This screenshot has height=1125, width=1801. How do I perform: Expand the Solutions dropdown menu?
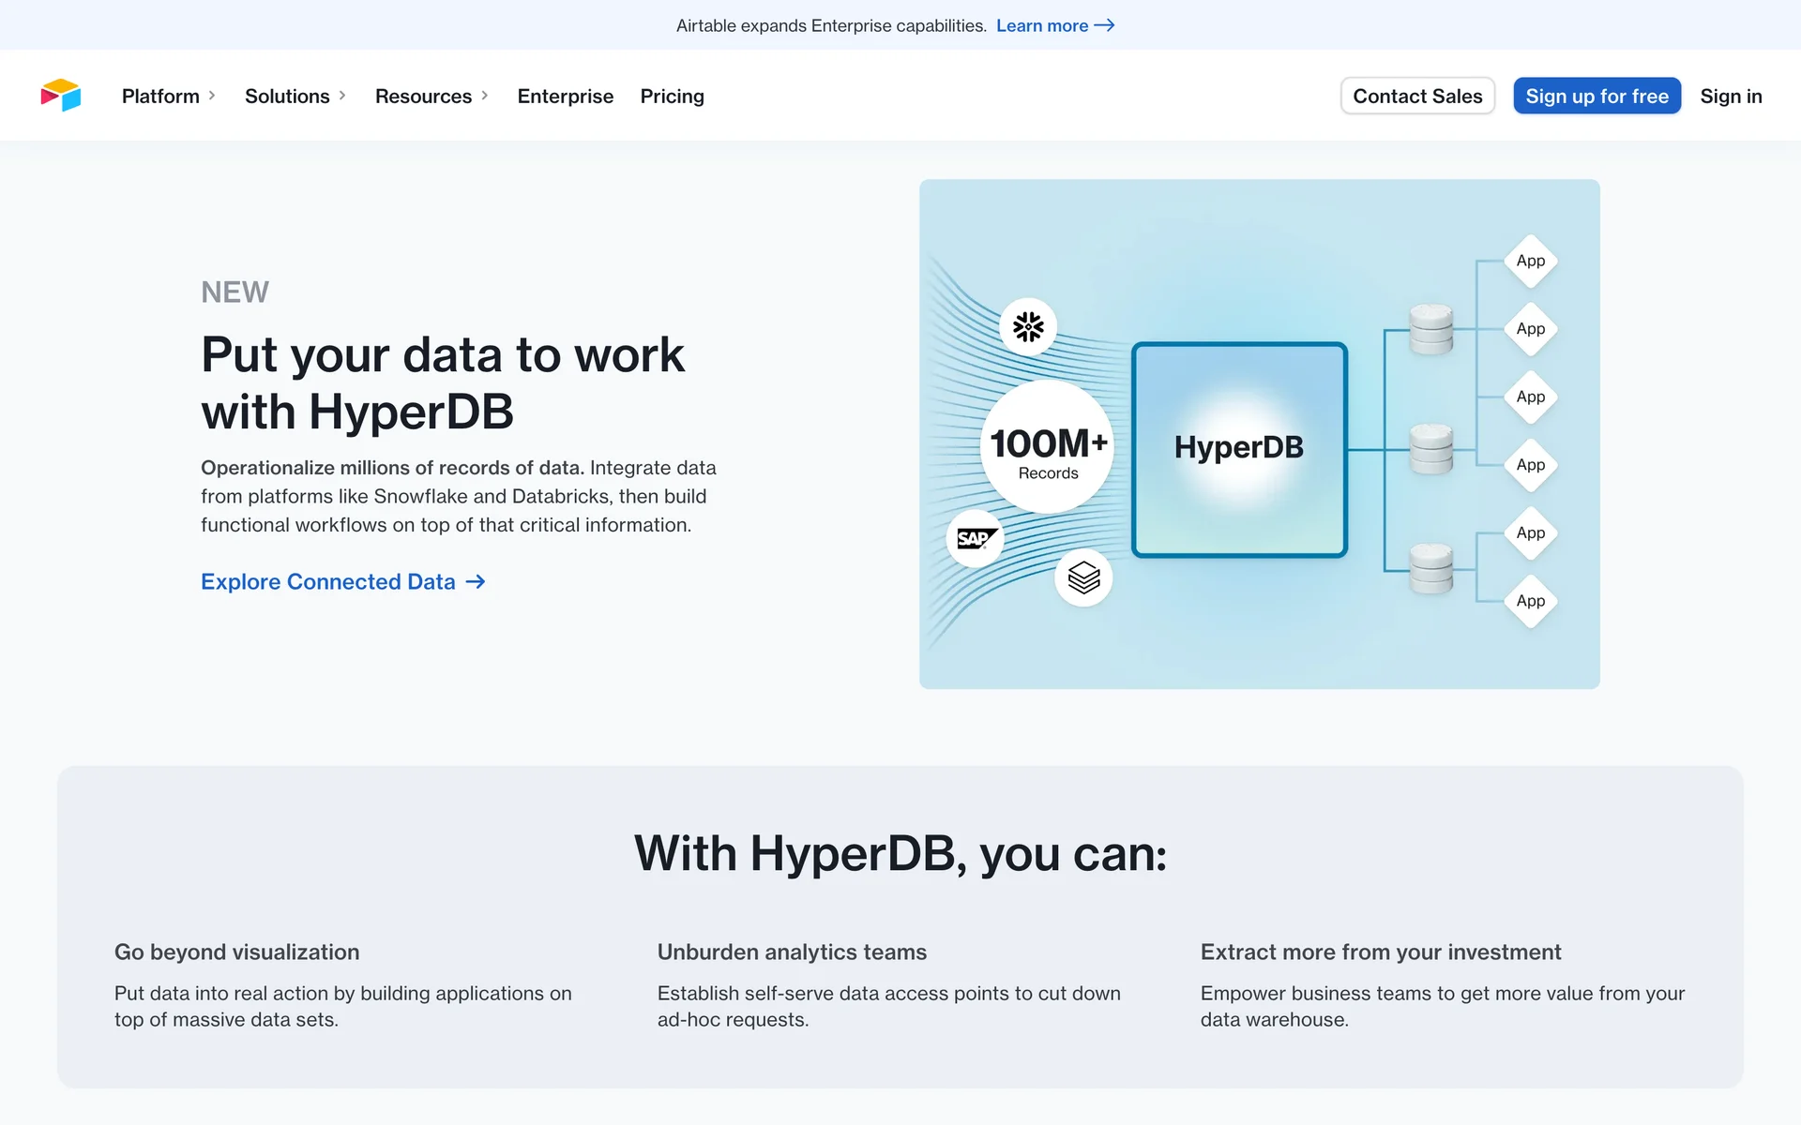[295, 96]
